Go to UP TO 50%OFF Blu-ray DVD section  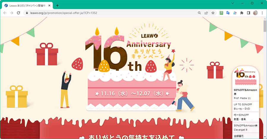(x=245, y=107)
